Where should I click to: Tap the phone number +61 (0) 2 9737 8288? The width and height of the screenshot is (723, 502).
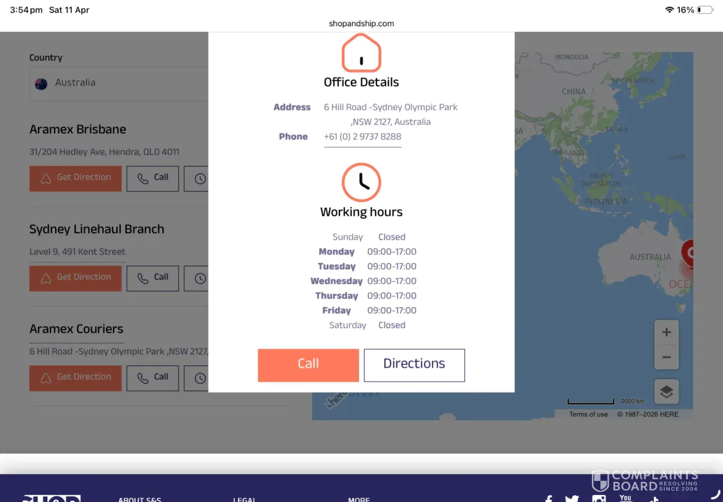point(362,137)
